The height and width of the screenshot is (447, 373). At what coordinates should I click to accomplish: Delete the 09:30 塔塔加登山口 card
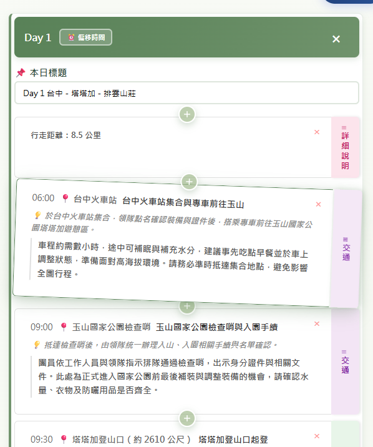point(317,436)
